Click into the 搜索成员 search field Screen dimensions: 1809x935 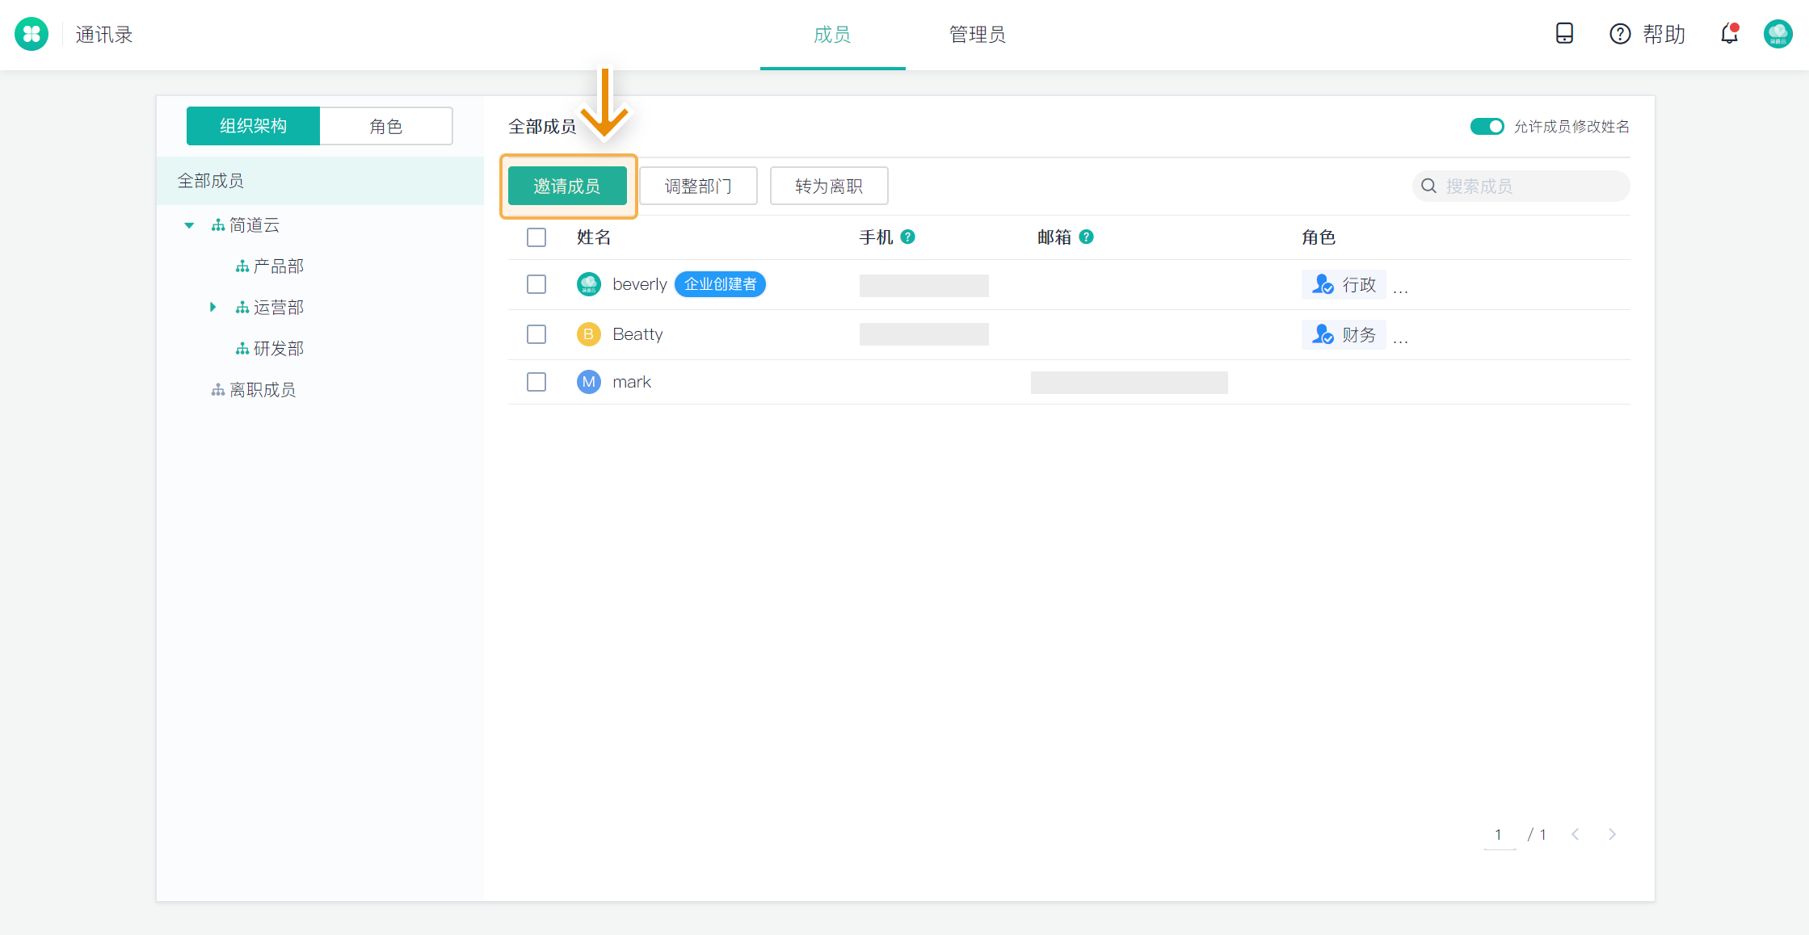pyautogui.click(x=1527, y=187)
